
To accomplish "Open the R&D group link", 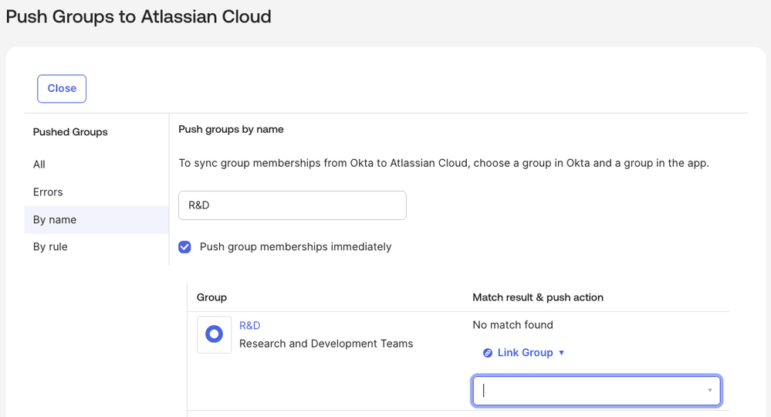I will click(250, 326).
